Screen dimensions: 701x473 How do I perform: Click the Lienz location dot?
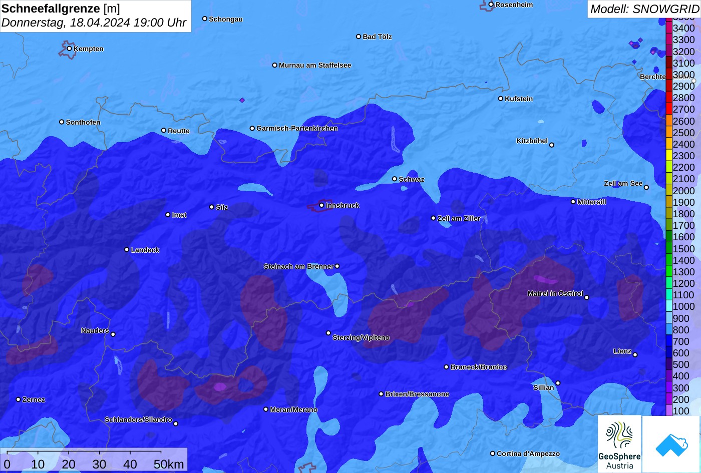(x=635, y=355)
